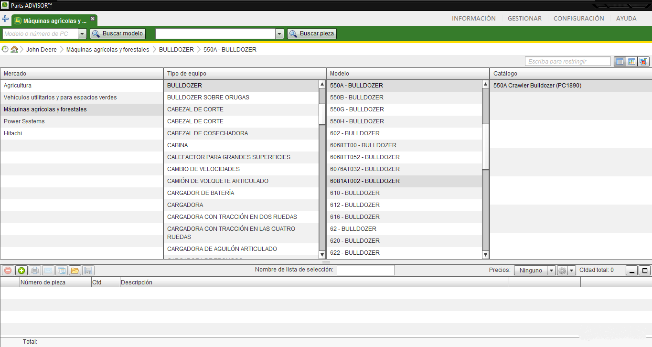Select CARGADORA DE AGUILÓN ARTICULADO
The width and height of the screenshot is (652, 347).
click(241, 249)
